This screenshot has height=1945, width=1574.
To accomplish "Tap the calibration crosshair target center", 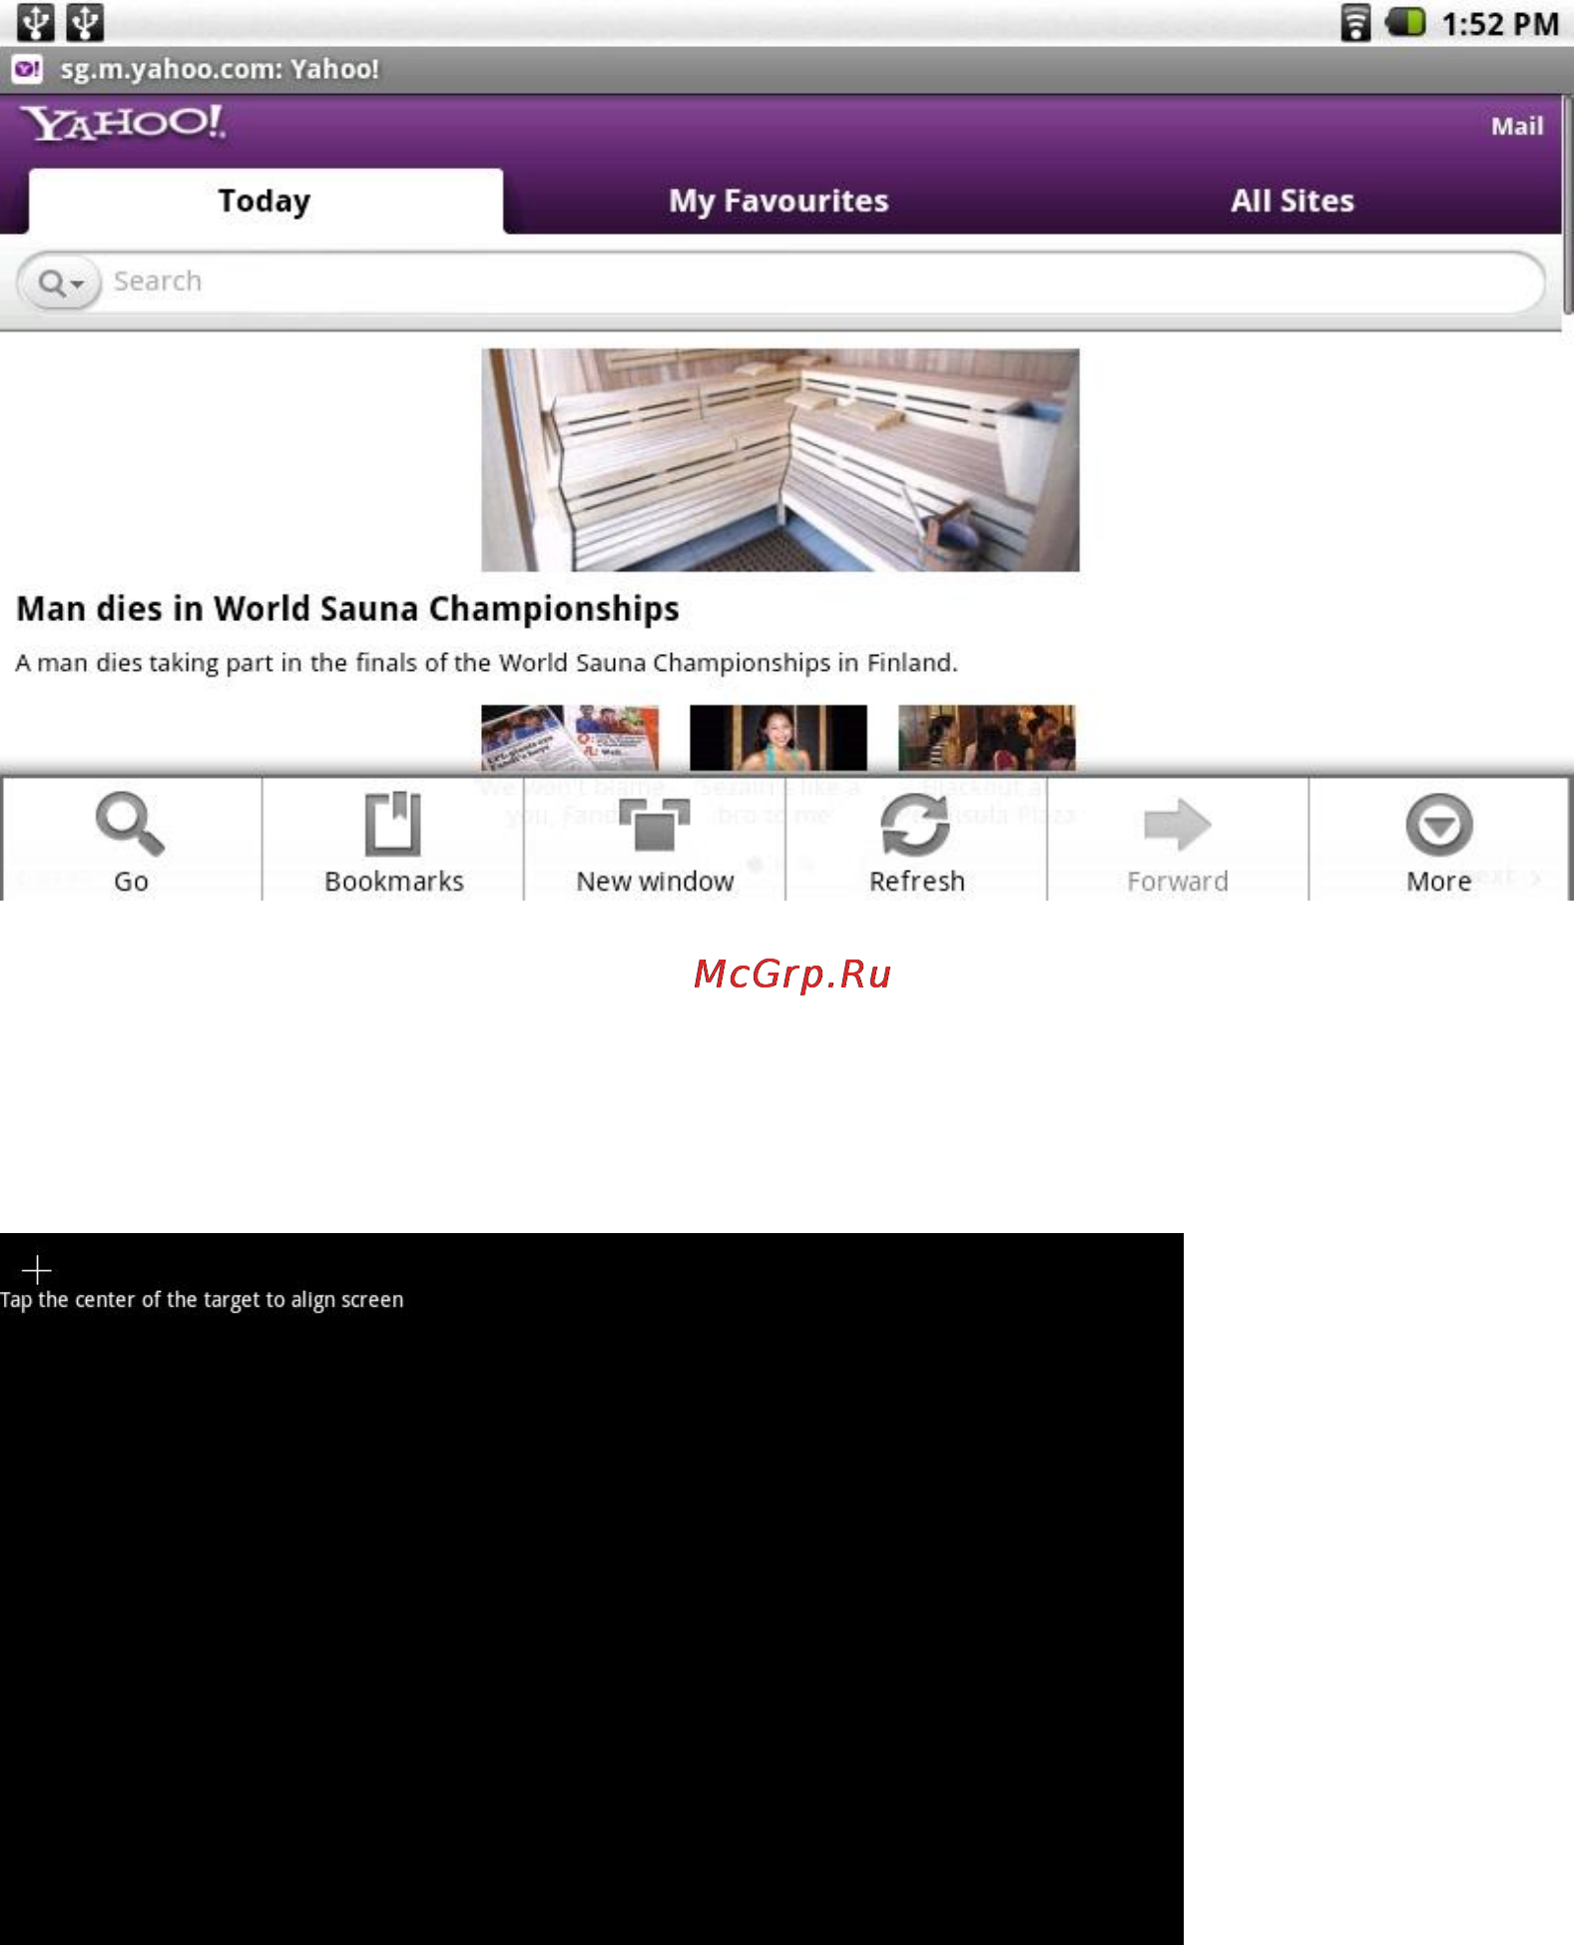I will click(x=37, y=1270).
